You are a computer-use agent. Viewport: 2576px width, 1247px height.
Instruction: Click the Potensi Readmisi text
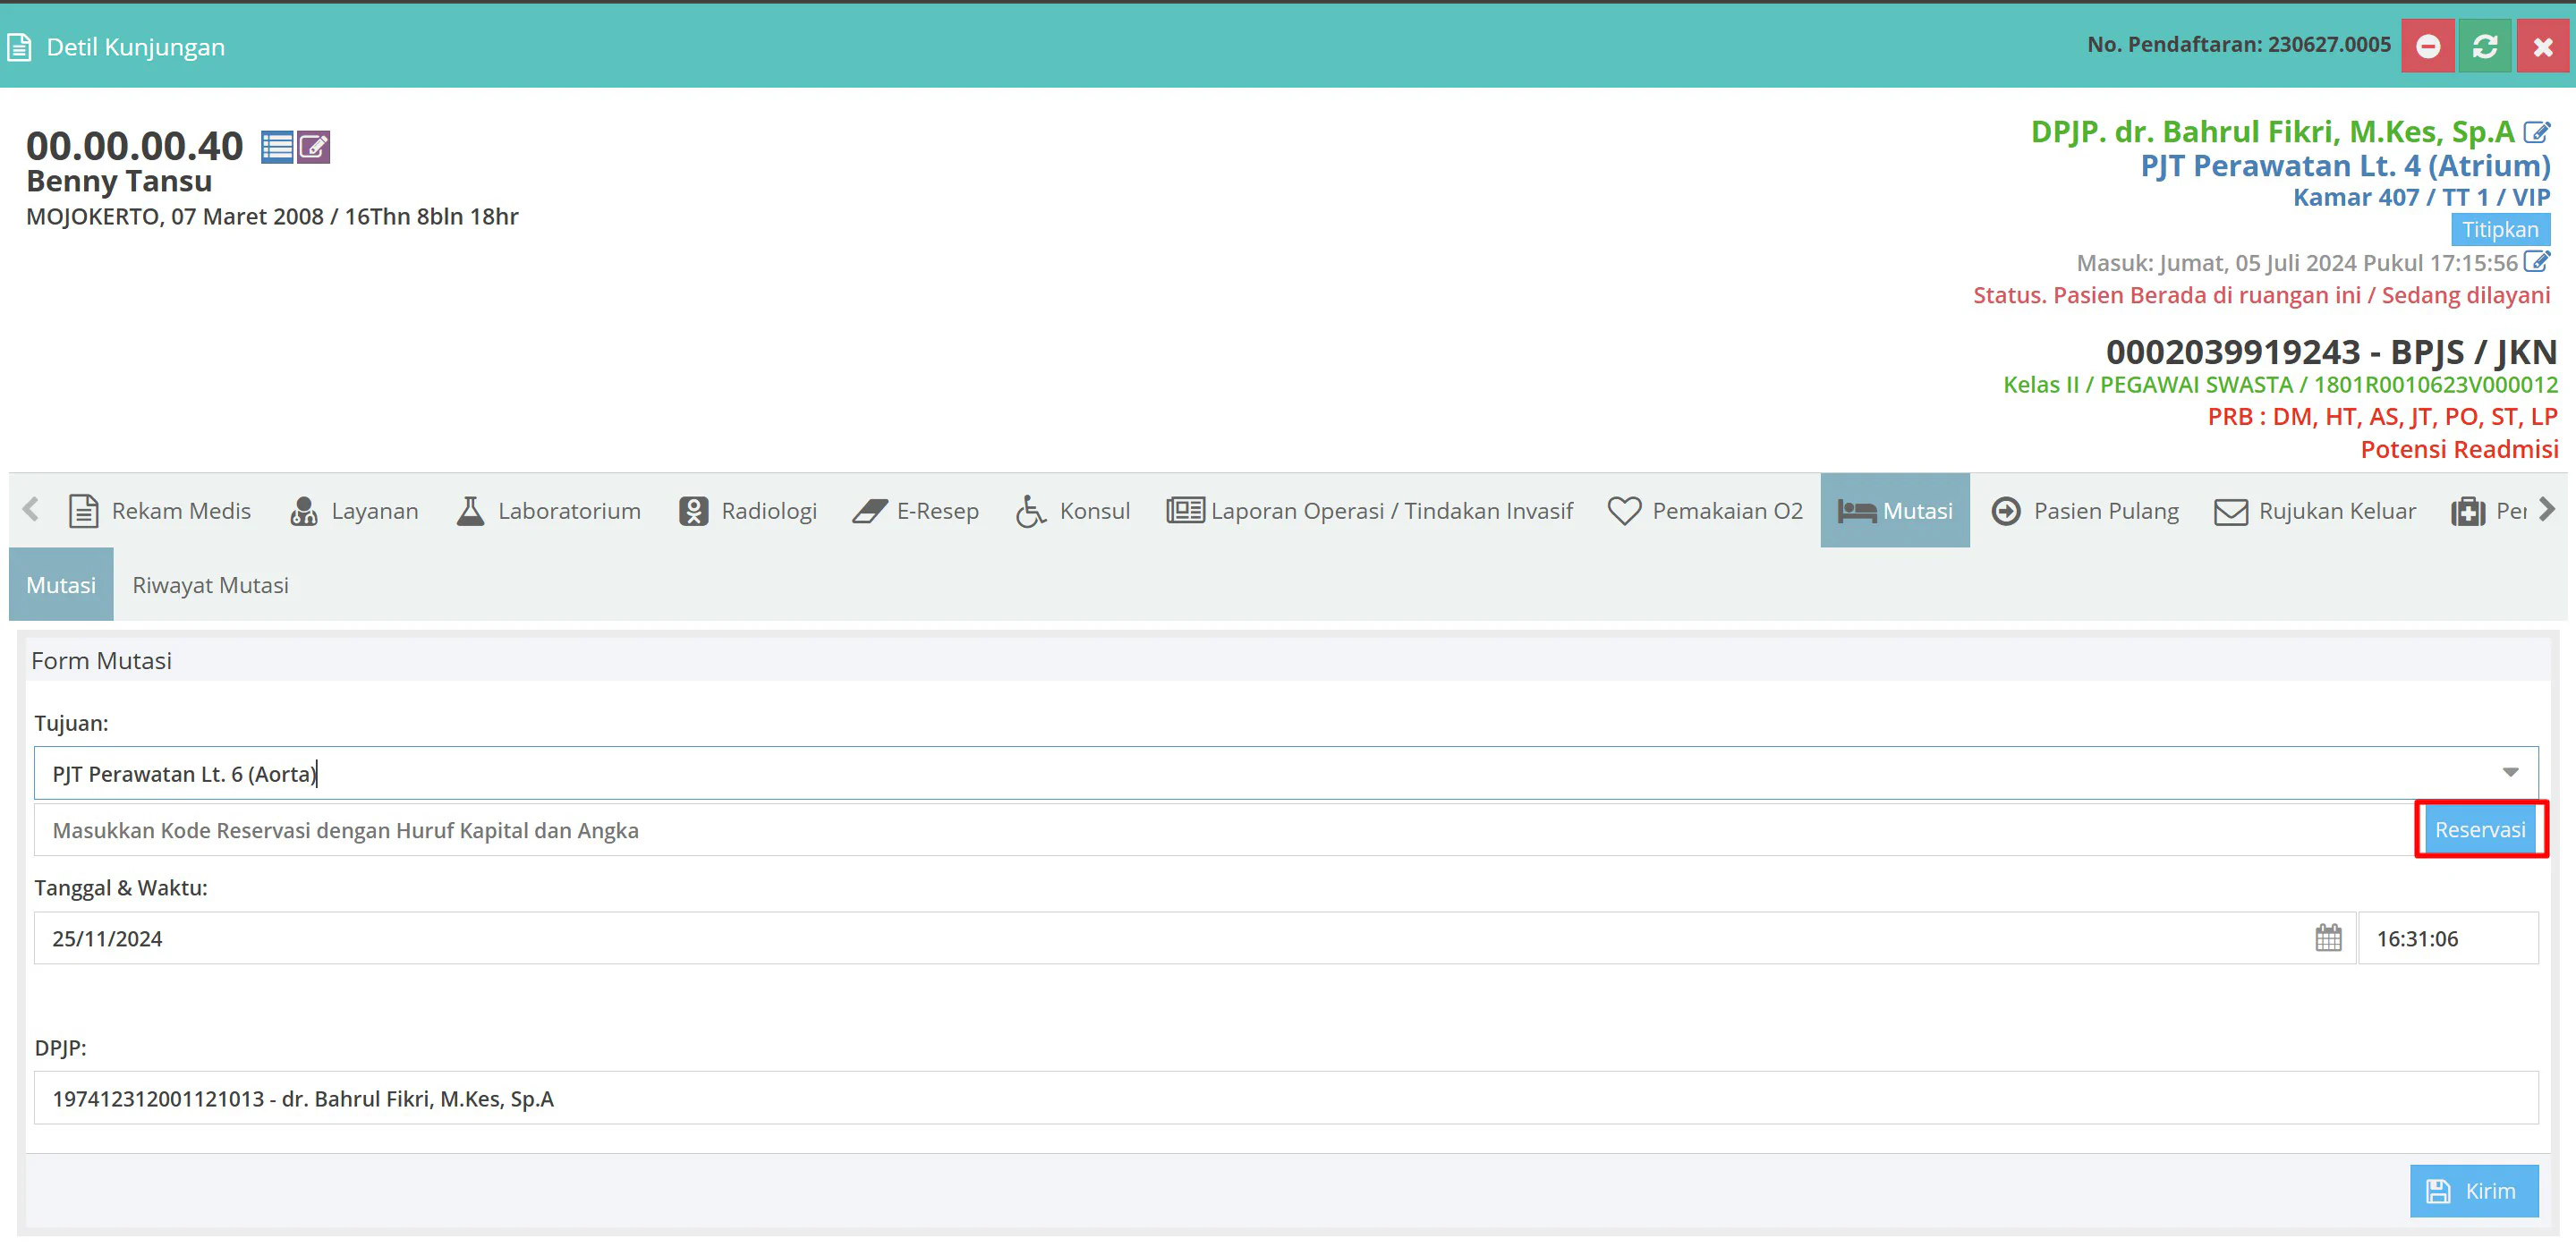point(2459,449)
